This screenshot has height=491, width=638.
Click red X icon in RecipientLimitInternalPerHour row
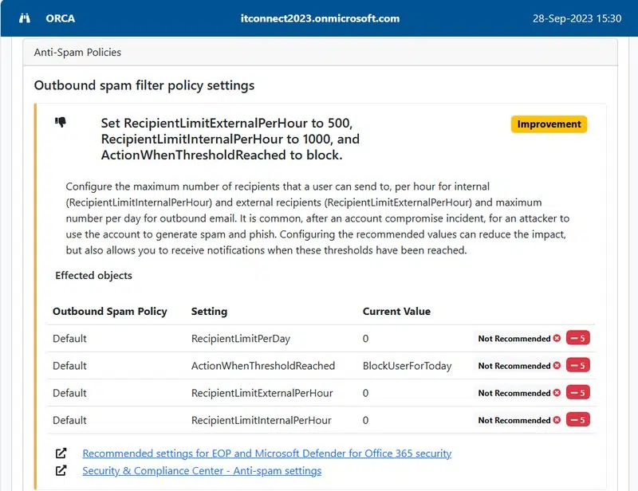pos(557,420)
